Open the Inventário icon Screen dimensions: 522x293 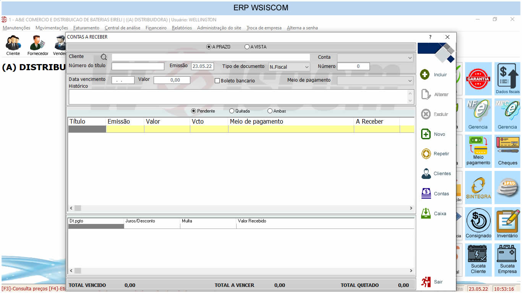(x=507, y=223)
